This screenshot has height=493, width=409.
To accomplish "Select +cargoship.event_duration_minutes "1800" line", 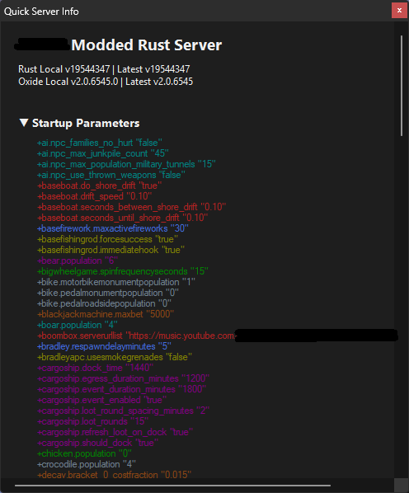I will coord(122,389).
